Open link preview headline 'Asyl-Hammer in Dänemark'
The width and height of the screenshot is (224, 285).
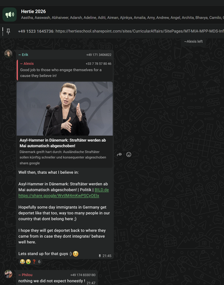point(63,143)
